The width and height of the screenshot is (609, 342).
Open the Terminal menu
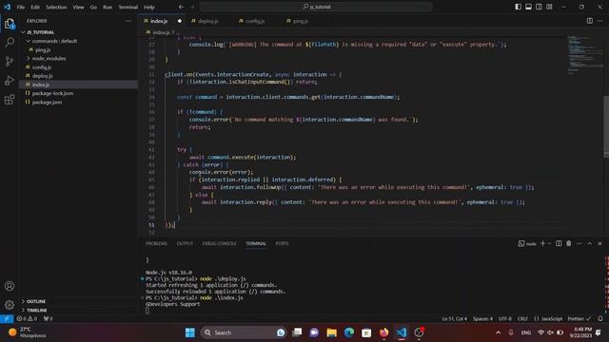[128, 7]
